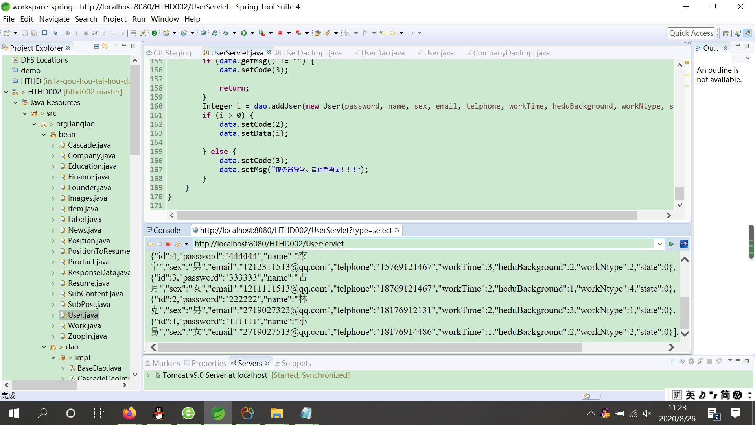Click the Go to URL green arrow
Image resolution: width=755 pixels, height=425 pixels.
pos(672,244)
